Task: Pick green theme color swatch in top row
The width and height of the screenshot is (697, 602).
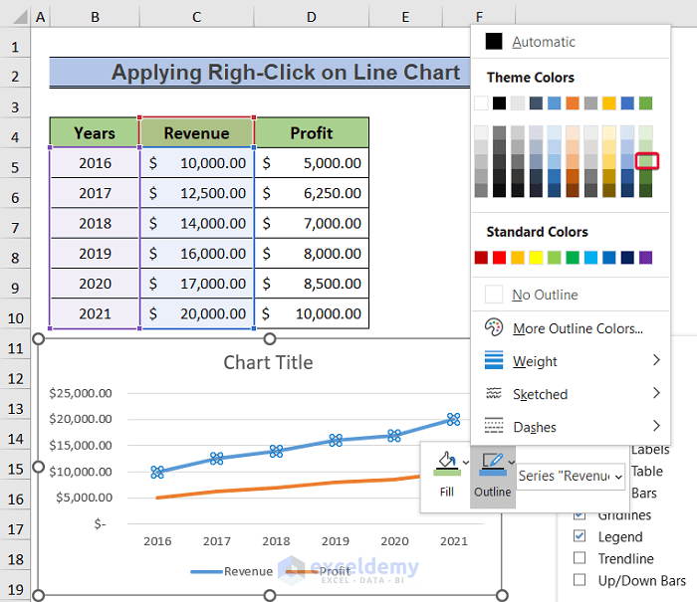Action: point(645,103)
